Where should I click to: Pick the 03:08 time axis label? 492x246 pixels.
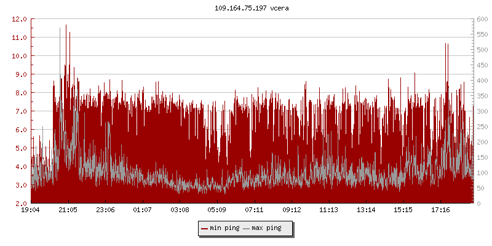pos(180,210)
